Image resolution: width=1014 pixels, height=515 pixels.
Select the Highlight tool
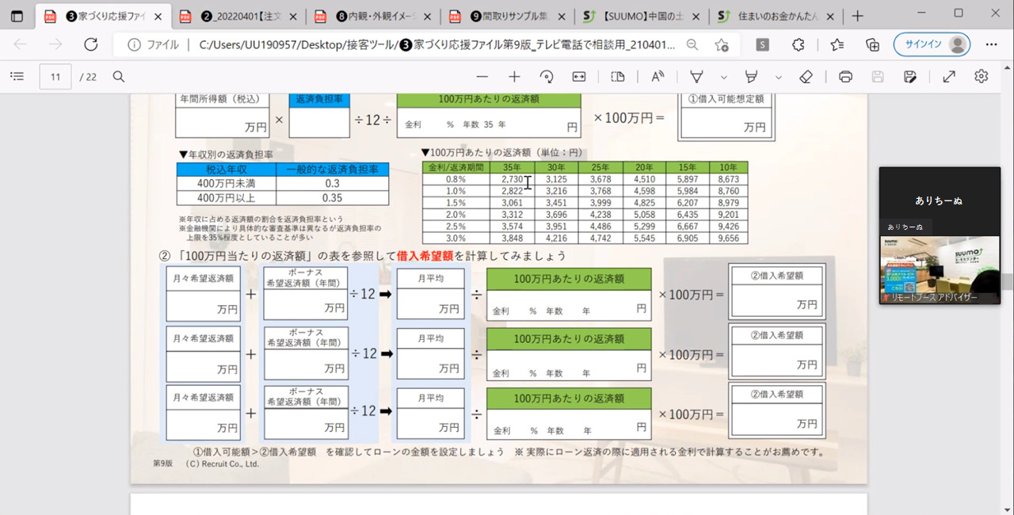[x=751, y=77]
